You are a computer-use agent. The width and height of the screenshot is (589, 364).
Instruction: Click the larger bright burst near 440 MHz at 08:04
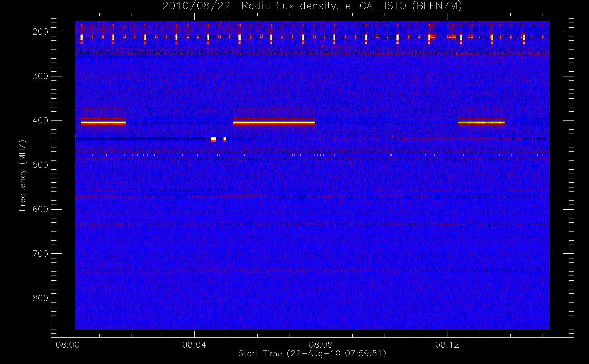pyautogui.click(x=213, y=139)
